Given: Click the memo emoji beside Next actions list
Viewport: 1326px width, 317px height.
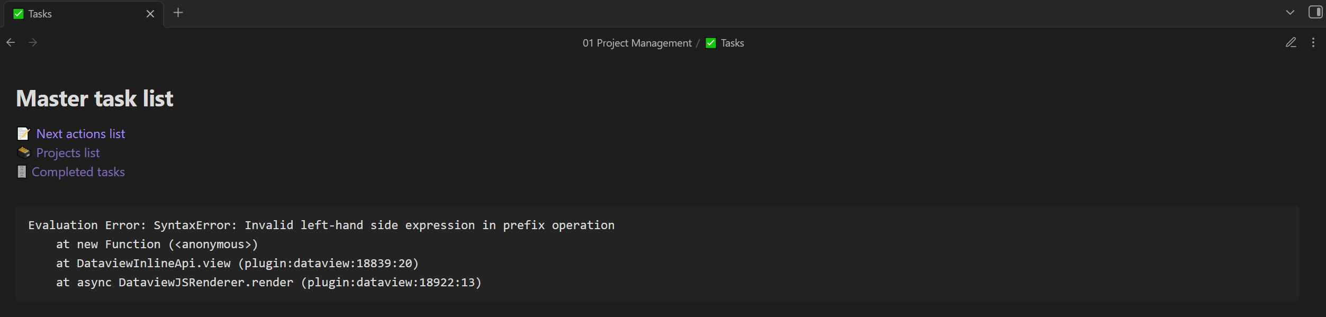Looking at the screenshot, I should pos(23,133).
